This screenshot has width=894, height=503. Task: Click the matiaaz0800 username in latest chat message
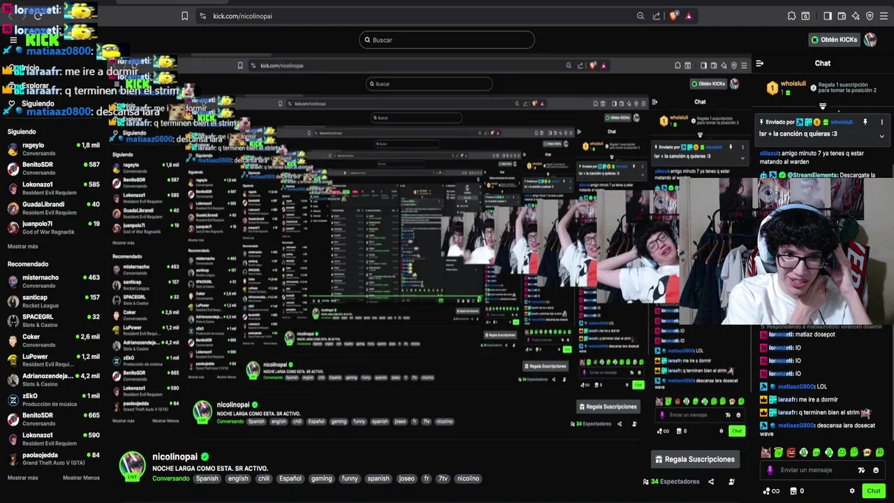click(796, 425)
